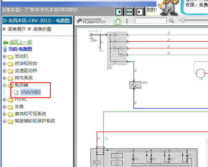Click the 驾驶辅助和保护系统 folder icon
208x167 pixels.
pyautogui.click(x=10, y=121)
